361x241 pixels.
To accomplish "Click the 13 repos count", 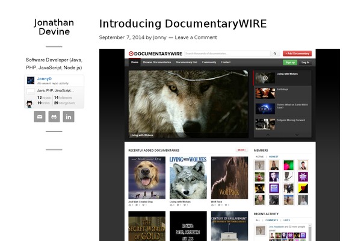I will pyautogui.click(x=44, y=98).
